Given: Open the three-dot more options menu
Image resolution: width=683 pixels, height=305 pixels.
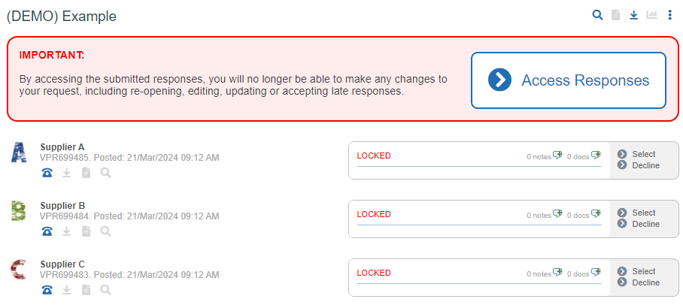Looking at the screenshot, I should [x=670, y=15].
